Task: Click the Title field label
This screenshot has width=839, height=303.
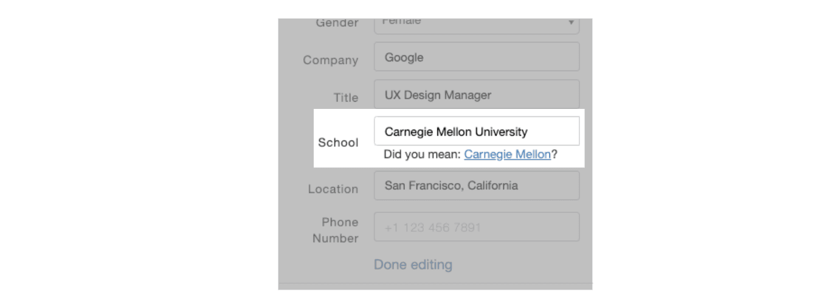Action: coord(345,97)
